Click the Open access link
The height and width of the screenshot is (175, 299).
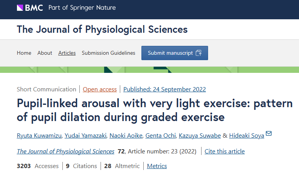point(100,89)
